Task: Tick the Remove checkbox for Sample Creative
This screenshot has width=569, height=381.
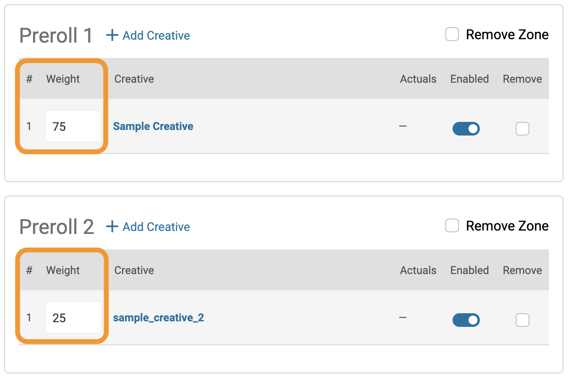Action: coord(523,129)
